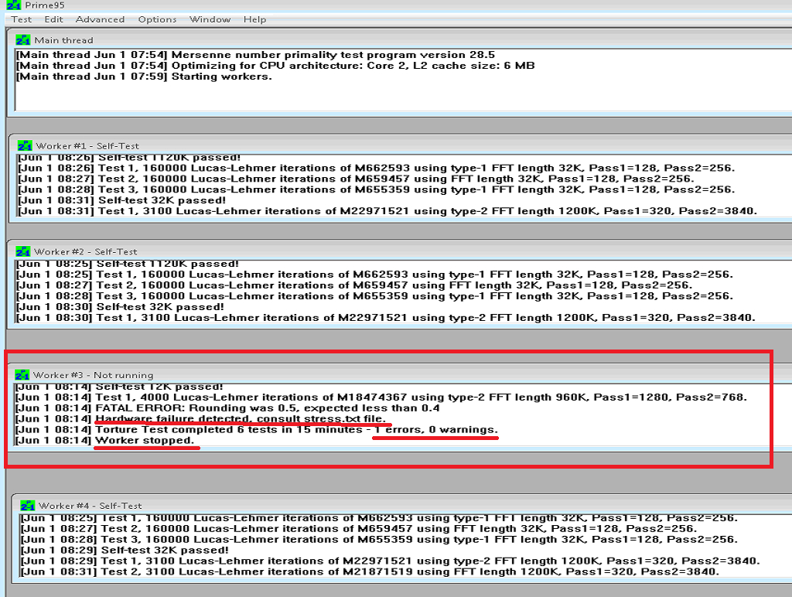Click the Worker #2 window icon
The width and height of the screenshot is (792, 597).
[x=22, y=251]
